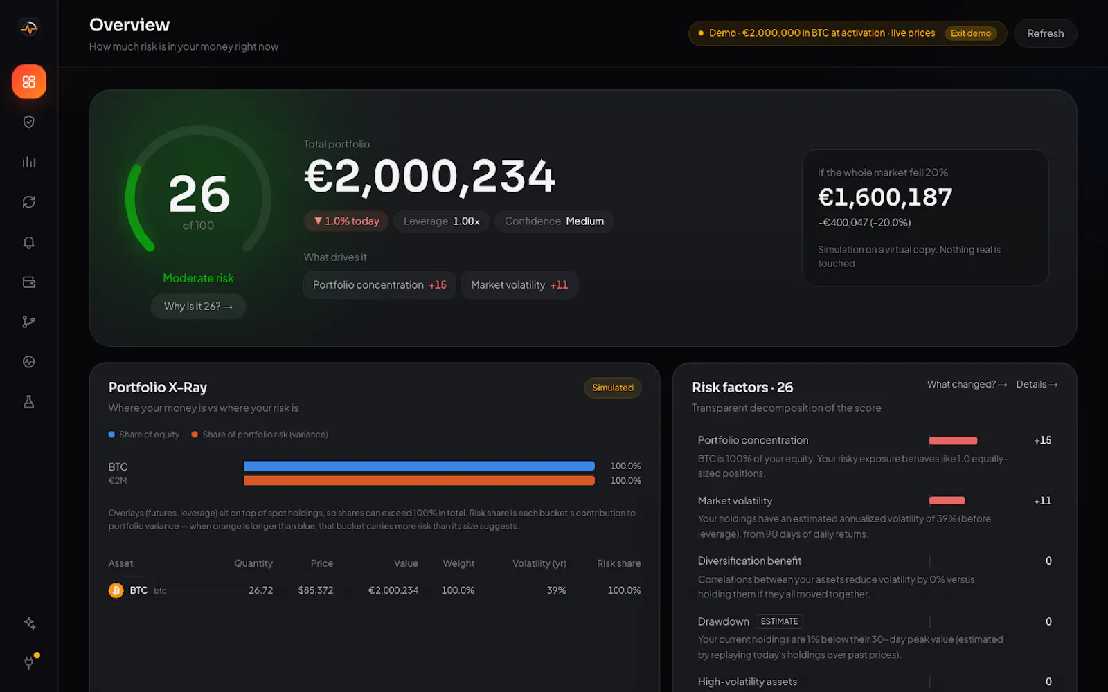Screen dimensions: 1108x692
Task: Click the Portfolio concentration +15 chip
Action: [x=379, y=284]
